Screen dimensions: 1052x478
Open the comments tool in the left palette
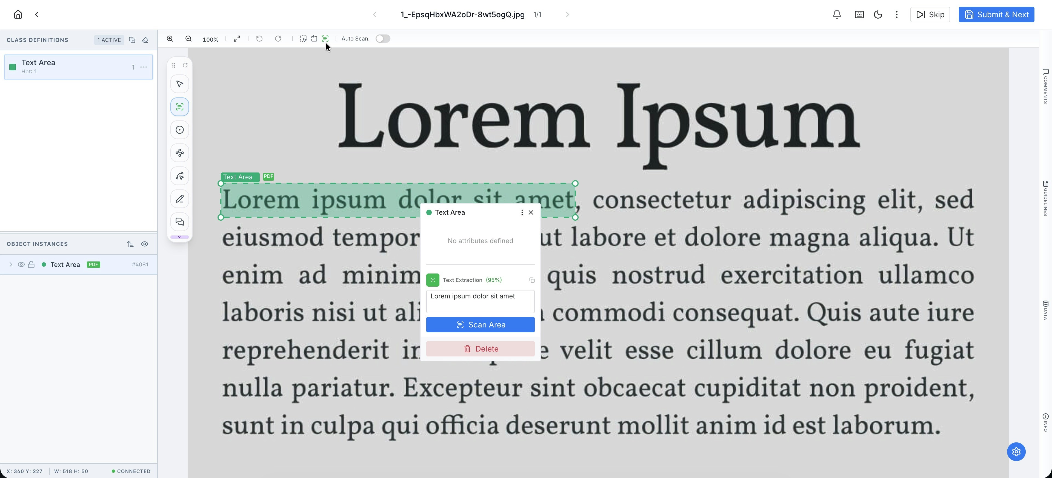179,222
